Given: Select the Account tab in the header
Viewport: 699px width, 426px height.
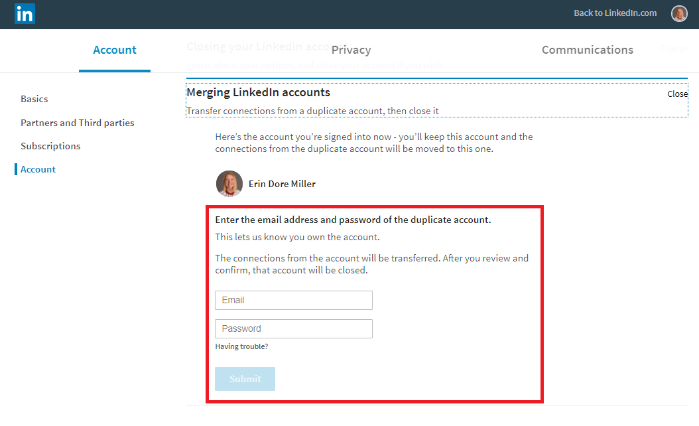Looking at the screenshot, I should click(x=114, y=50).
